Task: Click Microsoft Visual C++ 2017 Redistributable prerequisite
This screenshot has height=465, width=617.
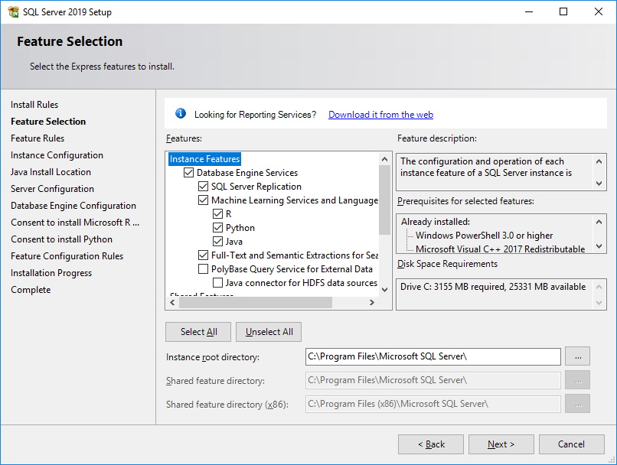Action: tap(500, 249)
